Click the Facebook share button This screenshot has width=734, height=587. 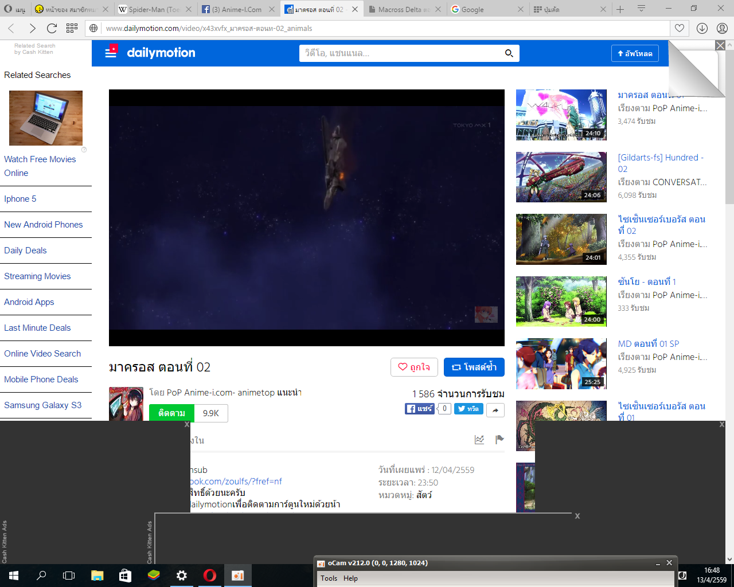point(420,409)
